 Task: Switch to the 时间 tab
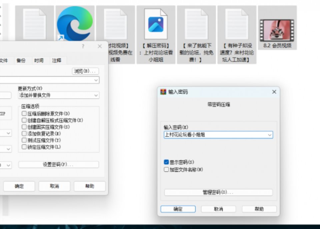point(39,61)
